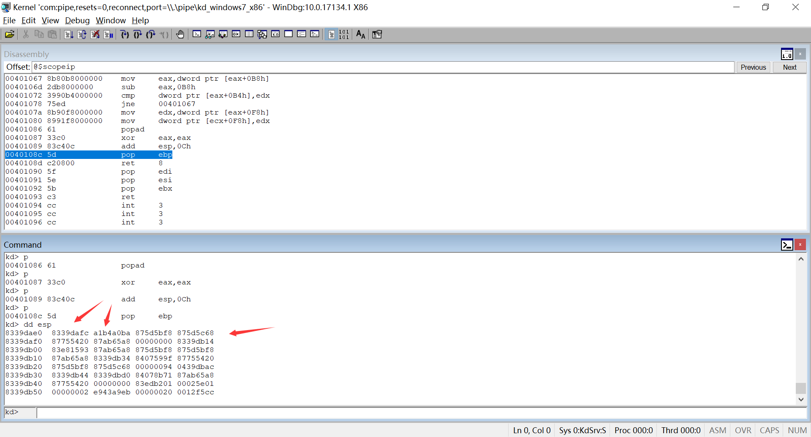Open the Memory window toolbar icon
The height and width of the screenshot is (437, 811).
249,34
